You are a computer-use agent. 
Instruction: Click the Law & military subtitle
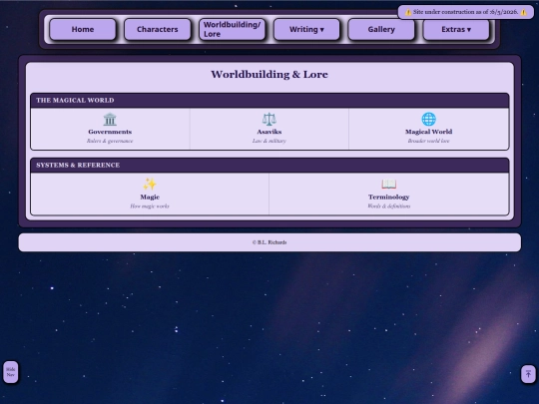point(269,141)
